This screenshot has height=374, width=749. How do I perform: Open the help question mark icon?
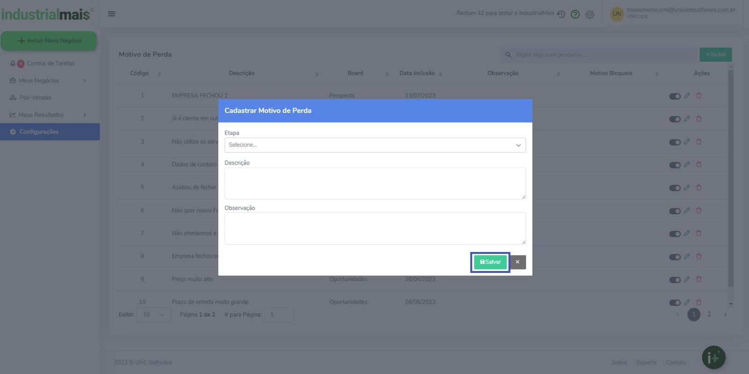pos(575,14)
